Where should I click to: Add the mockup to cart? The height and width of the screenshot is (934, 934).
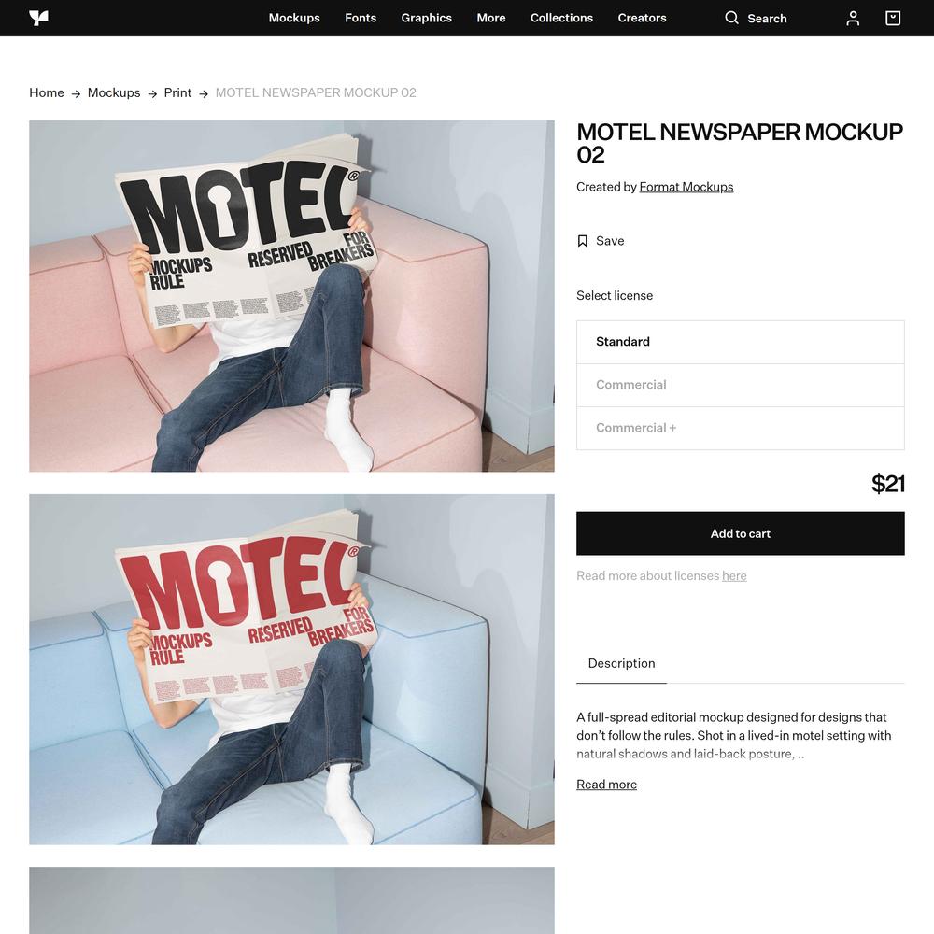741,533
